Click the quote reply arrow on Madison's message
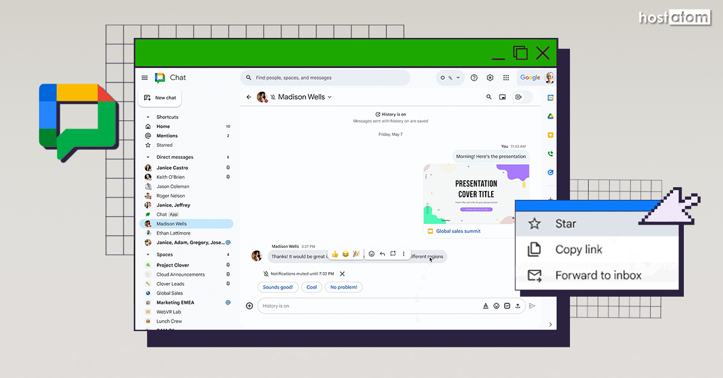The image size is (723, 378). 382,253
